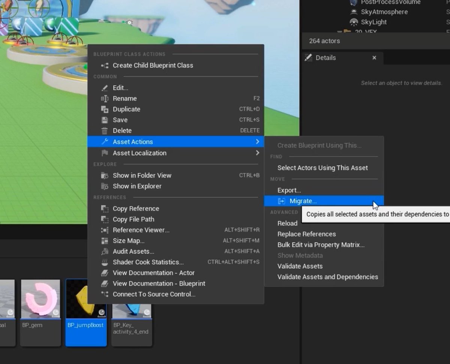Screen dimensions: 450x364
Task: Click the SkyLight actor icon in outliner
Action: pyautogui.click(x=354, y=22)
